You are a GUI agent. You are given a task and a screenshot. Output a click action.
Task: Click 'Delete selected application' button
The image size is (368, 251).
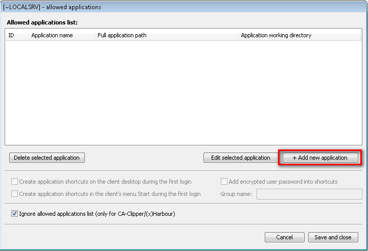point(47,158)
